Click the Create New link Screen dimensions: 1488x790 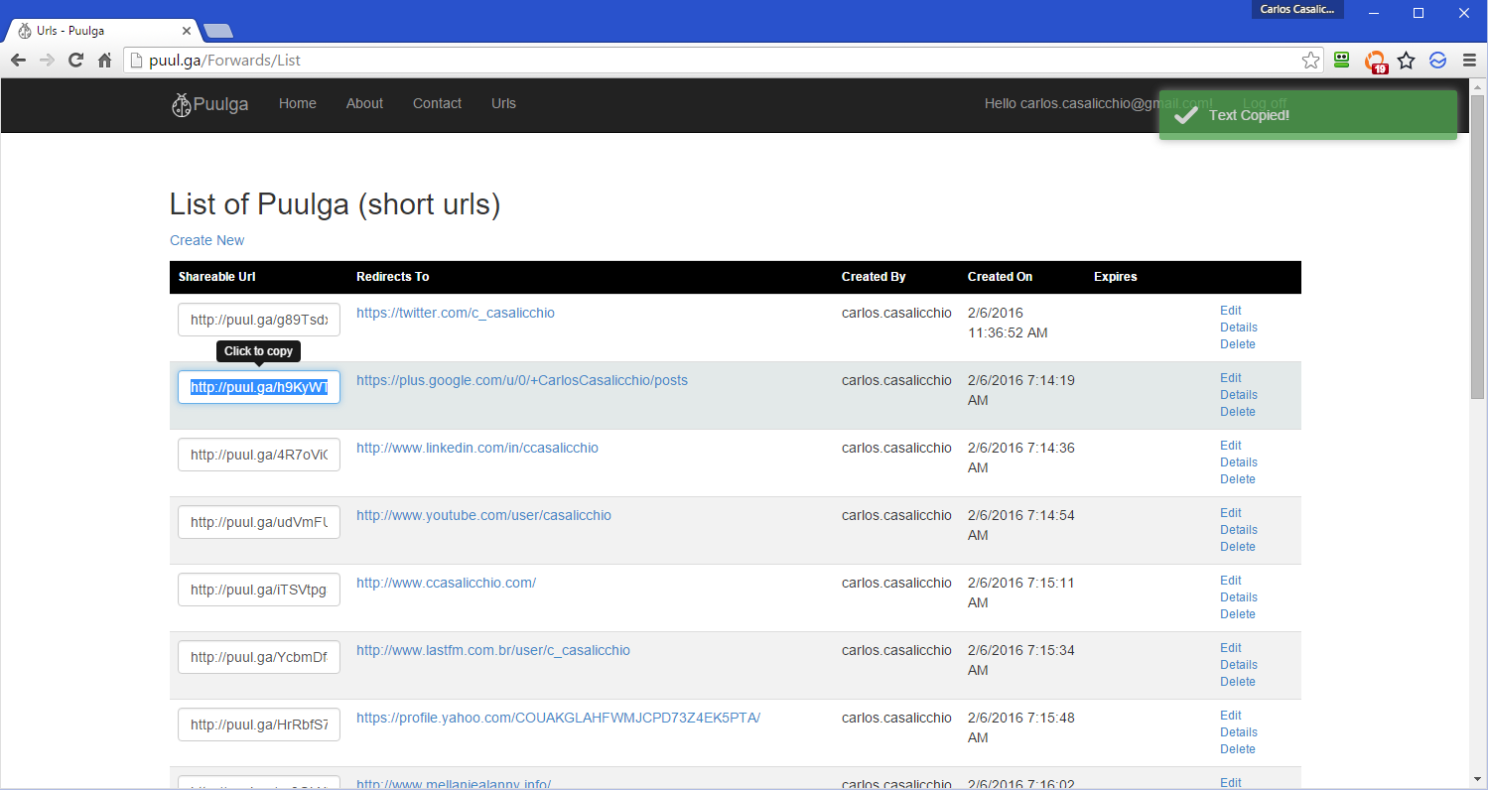206,240
